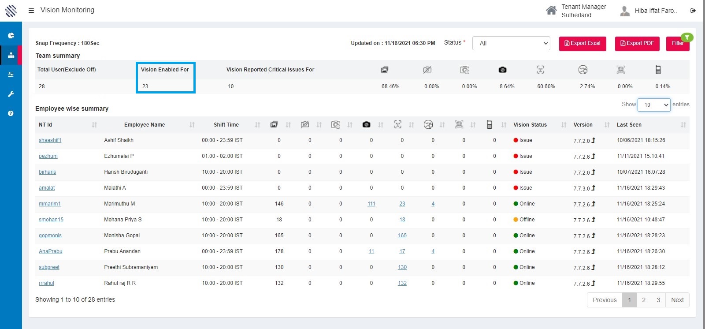Open the pie chart dashboard sidebar icon
The height and width of the screenshot is (329, 705).
pos(11,36)
